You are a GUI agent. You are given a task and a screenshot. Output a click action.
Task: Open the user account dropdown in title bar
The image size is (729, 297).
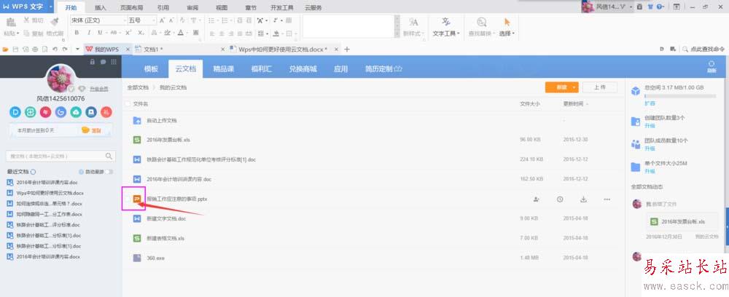pos(631,7)
